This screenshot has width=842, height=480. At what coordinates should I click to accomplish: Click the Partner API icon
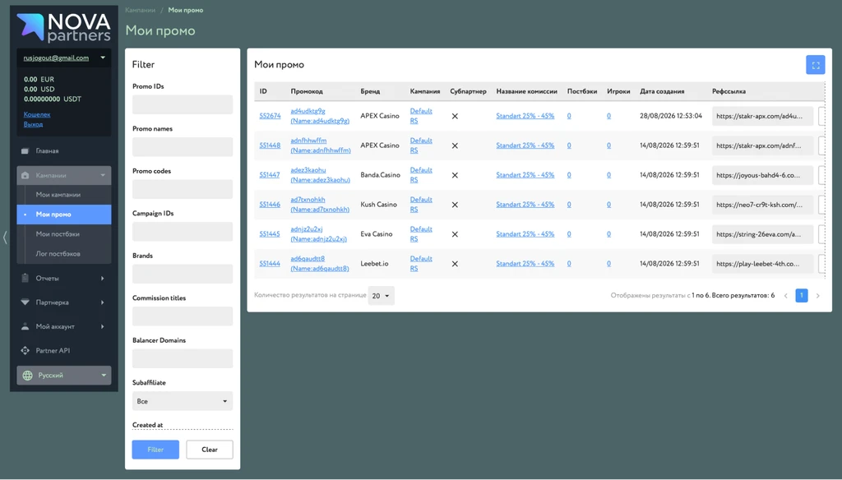[25, 351]
